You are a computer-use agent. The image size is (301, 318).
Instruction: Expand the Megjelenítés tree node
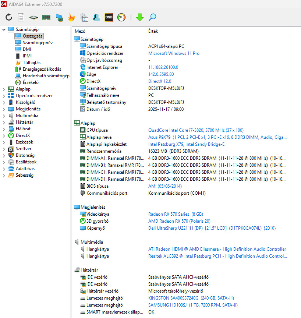[4, 109]
